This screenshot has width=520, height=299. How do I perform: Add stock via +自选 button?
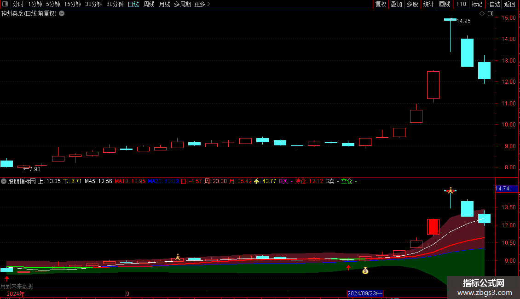coord(493,4)
